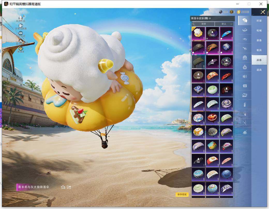Screen dimensions: 269x209
Task: Maximize the emulator window
Action: (x=249, y=4)
